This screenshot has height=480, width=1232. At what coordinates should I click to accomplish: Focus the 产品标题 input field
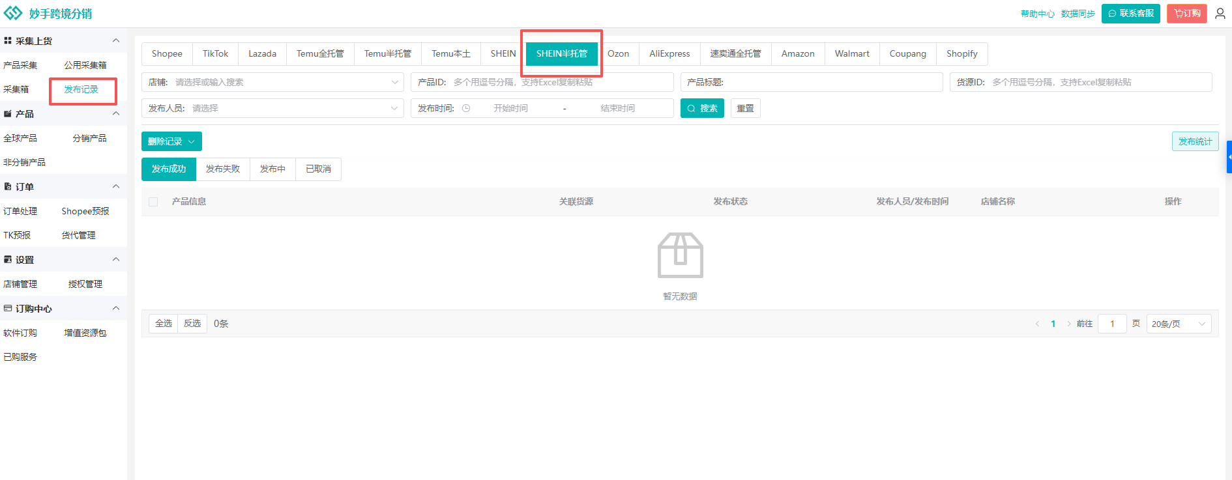coord(812,82)
